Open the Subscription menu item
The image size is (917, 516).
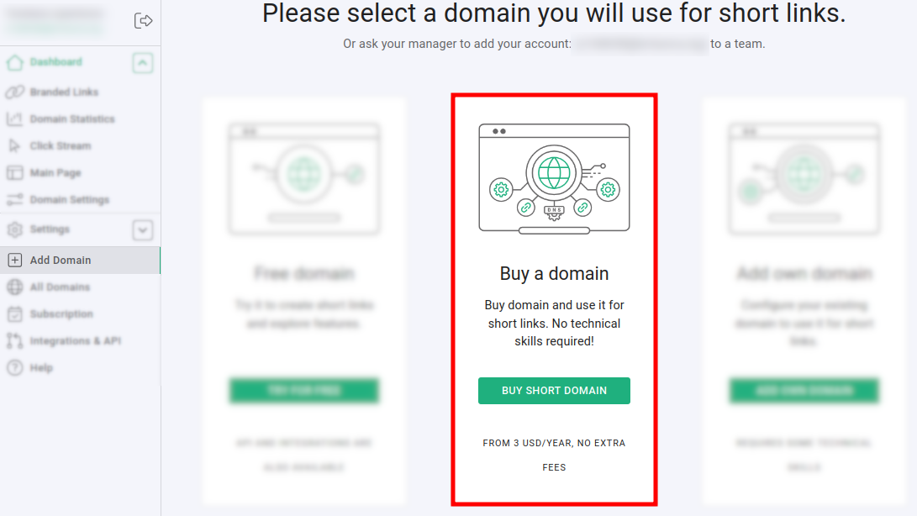point(61,314)
